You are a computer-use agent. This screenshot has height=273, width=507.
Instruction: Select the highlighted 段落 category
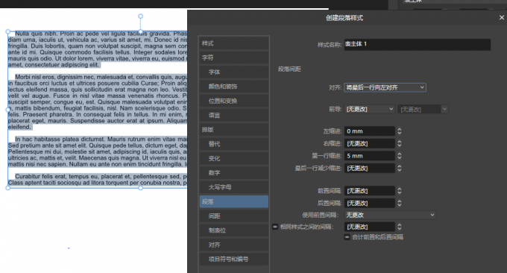point(234,201)
